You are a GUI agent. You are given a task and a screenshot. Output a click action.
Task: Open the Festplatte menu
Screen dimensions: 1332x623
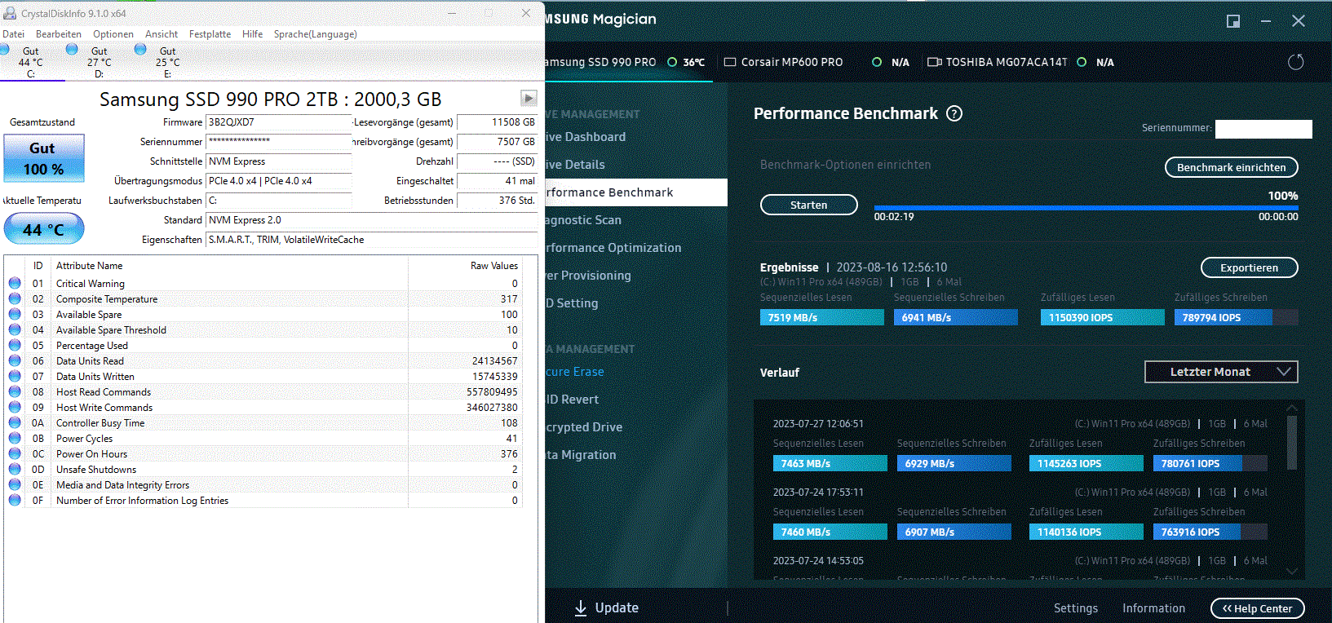(210, 34)
